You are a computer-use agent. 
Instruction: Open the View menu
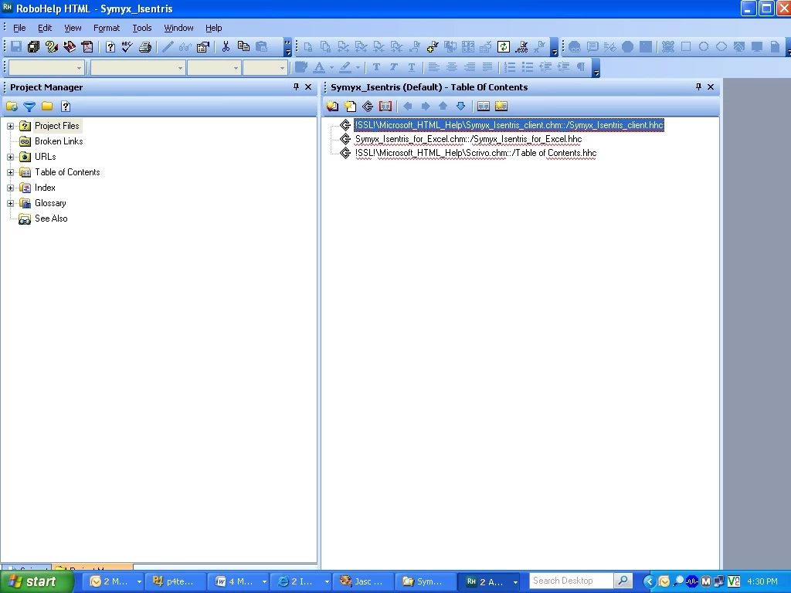pyautogui.click(x=73, y=28)
